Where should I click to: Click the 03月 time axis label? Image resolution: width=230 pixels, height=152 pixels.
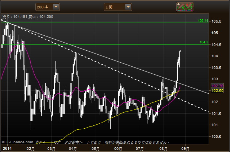coord(51,149)
